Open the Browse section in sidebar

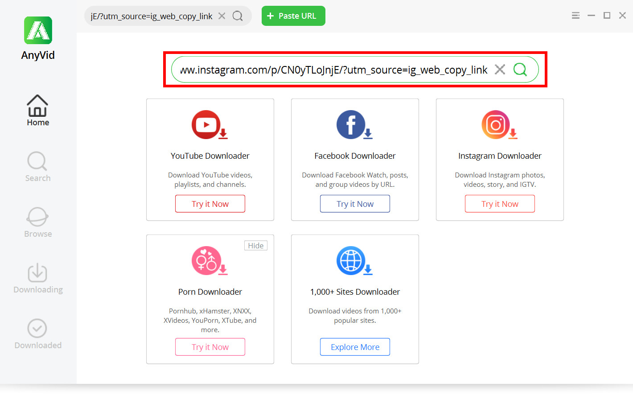click(38, 222)
